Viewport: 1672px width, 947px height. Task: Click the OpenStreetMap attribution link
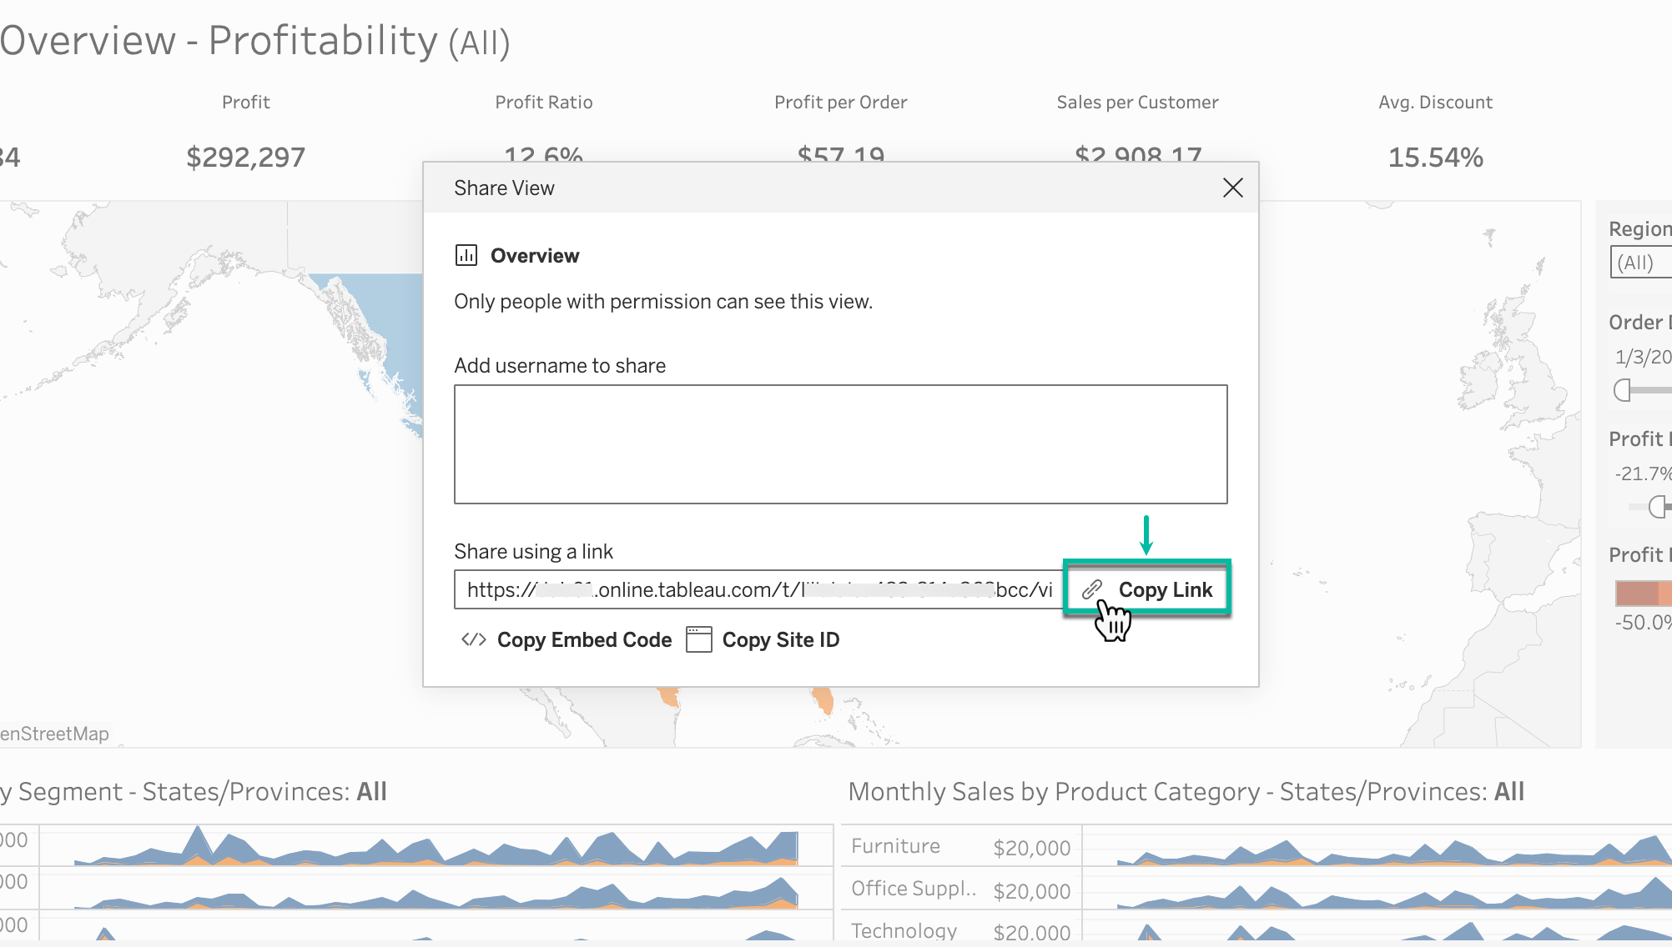pos(54,734)
